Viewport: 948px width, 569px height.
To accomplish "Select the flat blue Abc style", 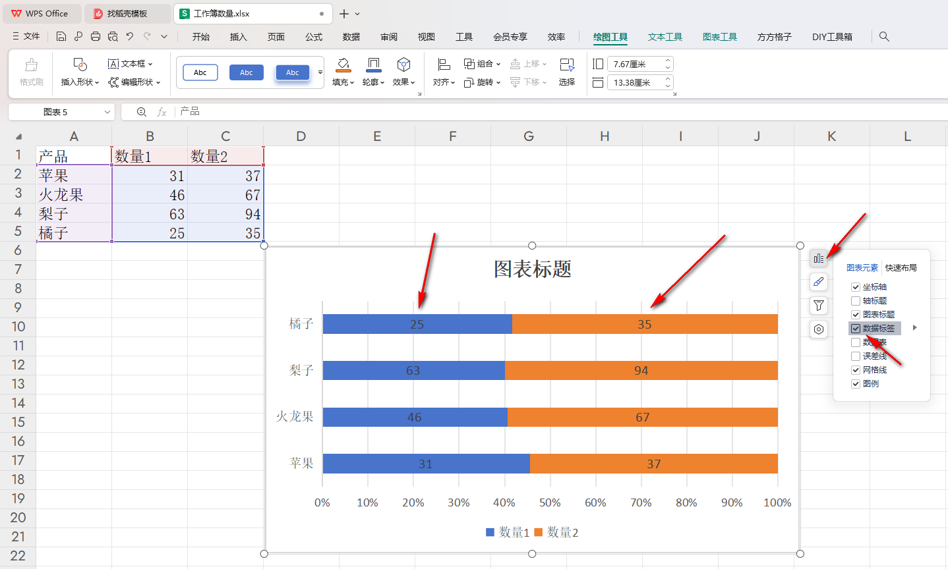I will click(247, 72).
